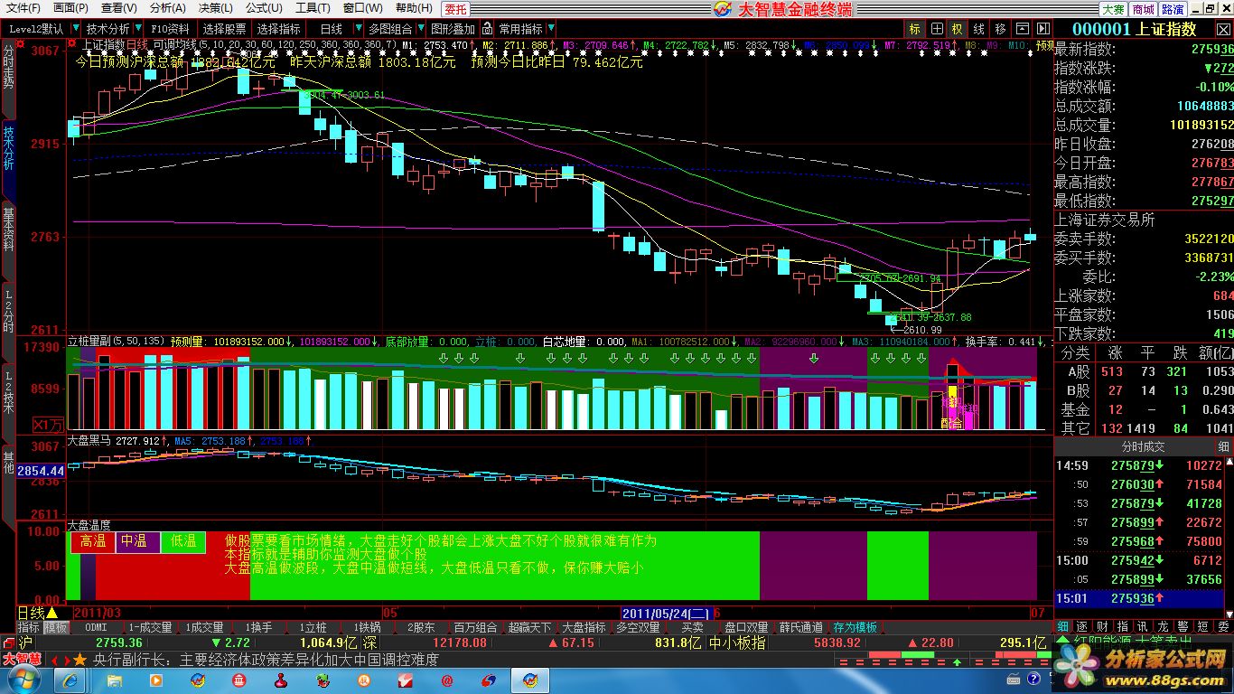Open the 文件(F) menu
The height and width of the screenshot is (694, 1234).
[x=23, y=8]
